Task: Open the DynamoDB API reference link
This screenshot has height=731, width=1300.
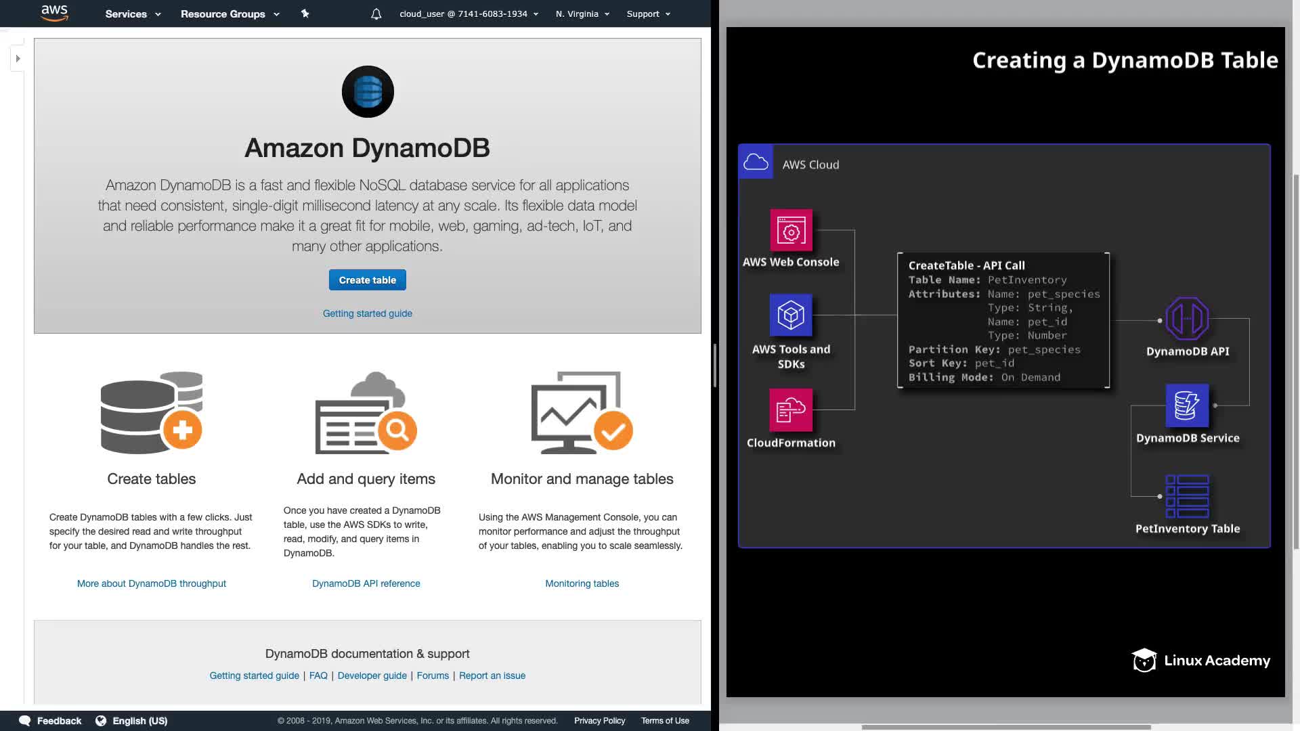Action: coord(366,583)
